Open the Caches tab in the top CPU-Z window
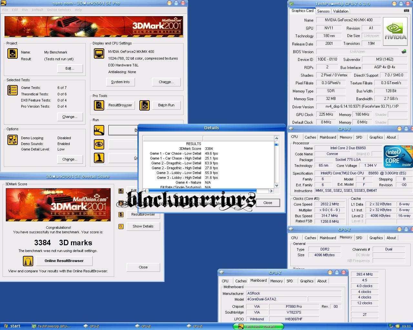The width and height of the screenshot is (413, 330). coord(310,137)
